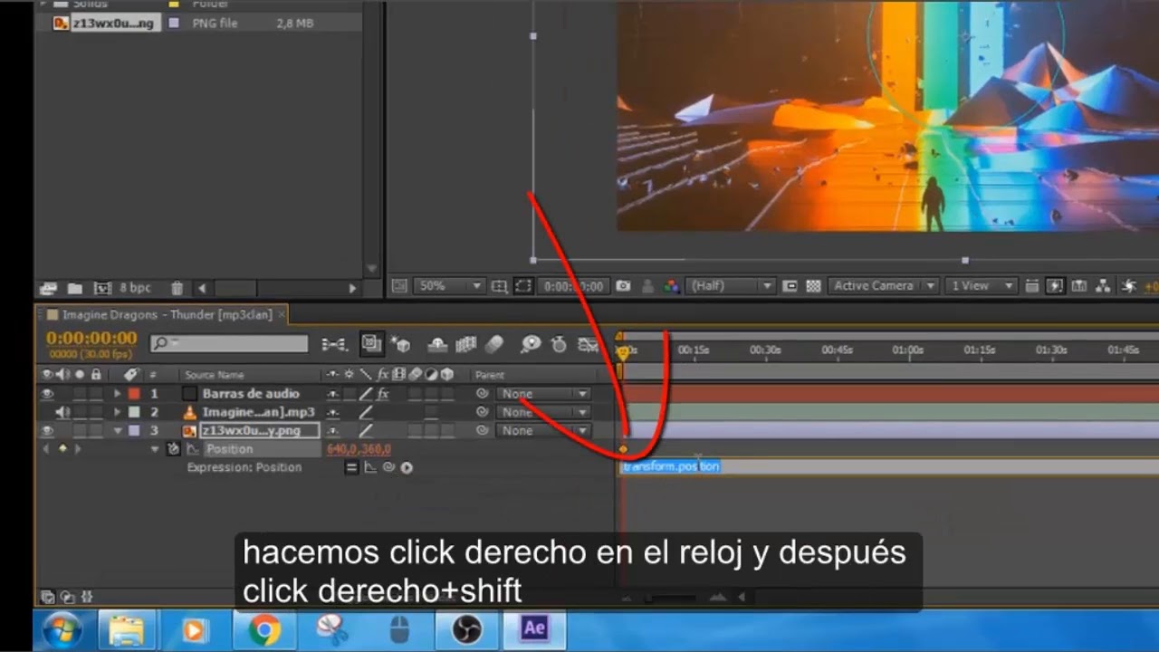Open the Graph Editor icon
Viewport: 1159px width, 652px height.
[588, 344]
